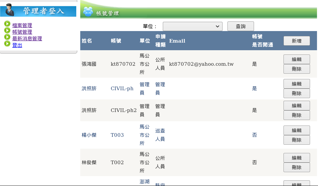Edit the T002 account of 林俊傑
Image resolution: width=318 pixels, height=186 pixels.
[x=296, y=158]
